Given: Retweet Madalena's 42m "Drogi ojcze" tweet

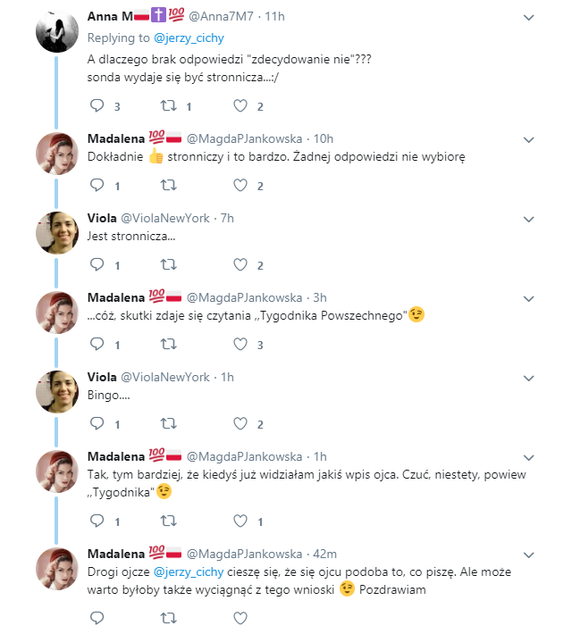Looking at the screenshot, I should pyautogui.click(x=167, y=617).
